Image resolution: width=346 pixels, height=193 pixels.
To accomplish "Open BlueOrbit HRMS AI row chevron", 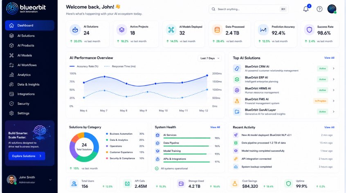I will [x=333, y=90].
